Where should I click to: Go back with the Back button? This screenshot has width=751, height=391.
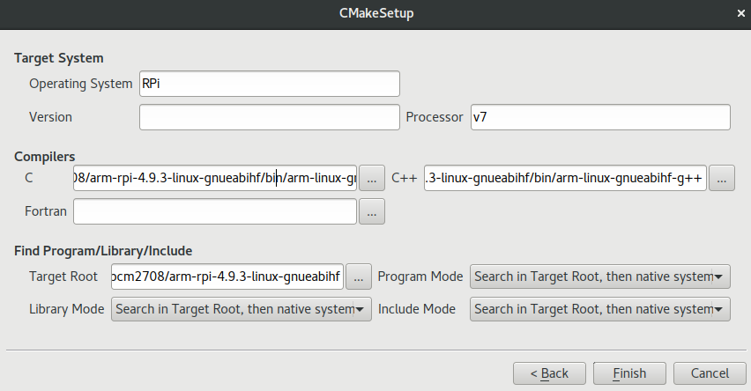coord(549,373)
